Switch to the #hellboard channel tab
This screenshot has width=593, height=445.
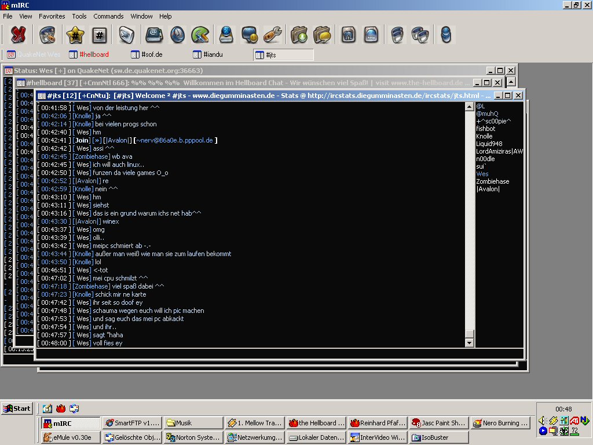point(94,54)
